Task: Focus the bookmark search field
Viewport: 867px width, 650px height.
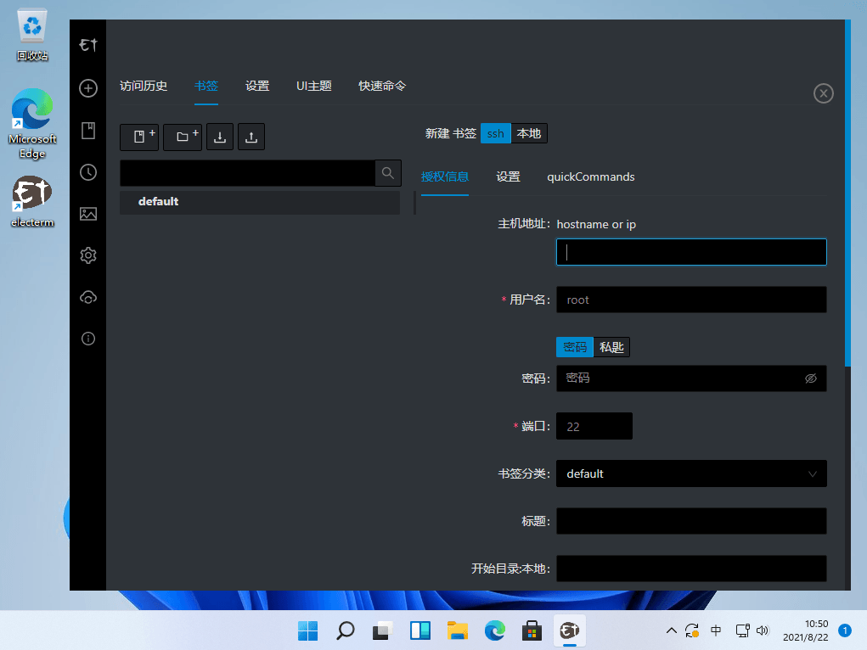Action: click(x=248, y=173)
